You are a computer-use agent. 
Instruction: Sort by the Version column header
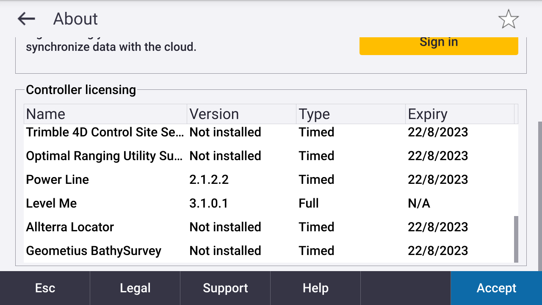point(242,114)
